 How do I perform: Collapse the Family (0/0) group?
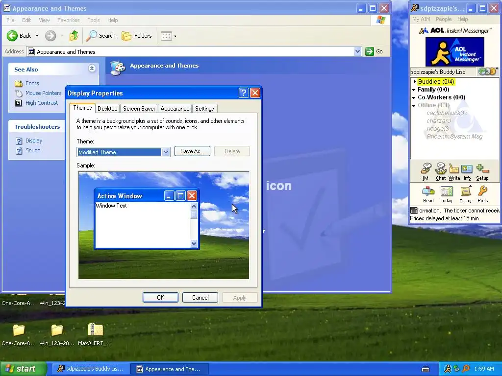[x=414, y=90]
